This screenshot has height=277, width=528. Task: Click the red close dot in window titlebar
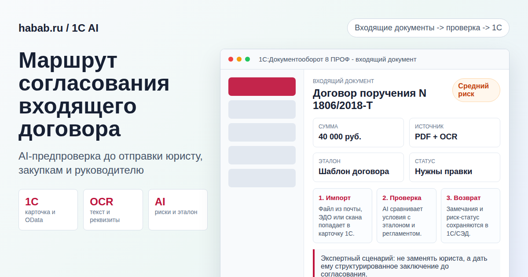pyautogui.click(x=231, y=59)
